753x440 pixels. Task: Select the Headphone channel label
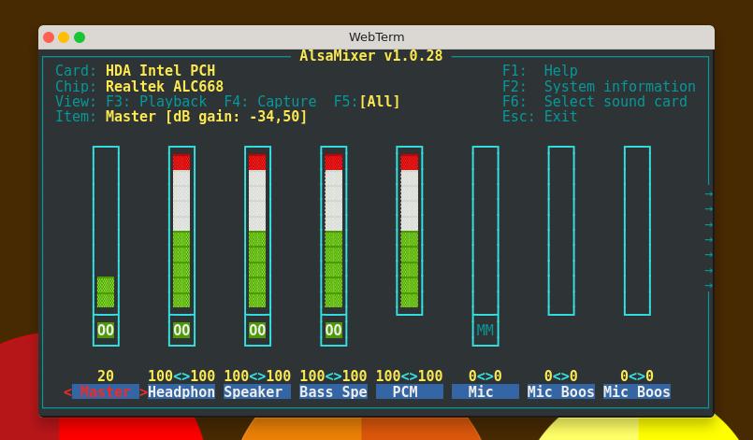click(181, 391)
